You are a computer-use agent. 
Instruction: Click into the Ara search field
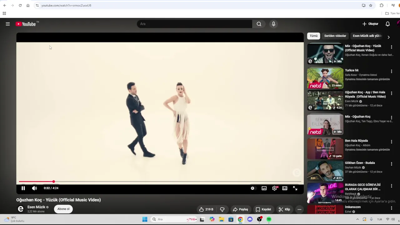(x=194, y=24)
